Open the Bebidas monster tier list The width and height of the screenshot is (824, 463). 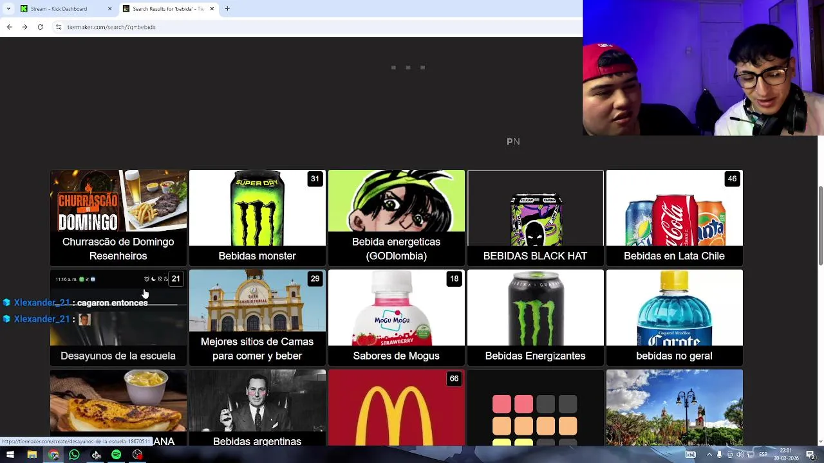257,218
